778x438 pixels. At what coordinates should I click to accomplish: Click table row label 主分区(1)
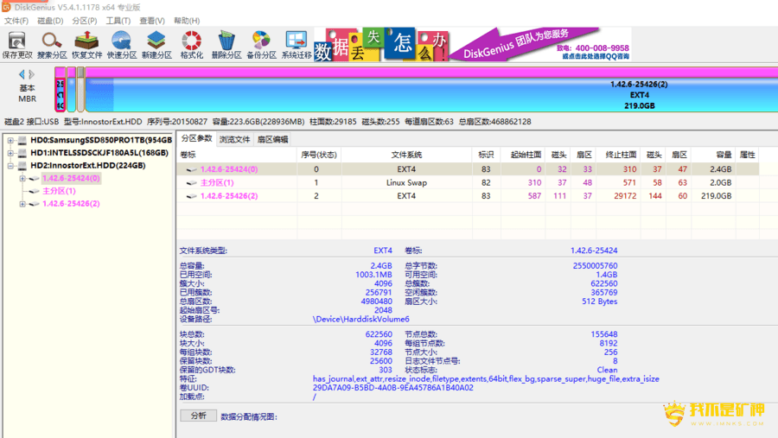(217, 183)
